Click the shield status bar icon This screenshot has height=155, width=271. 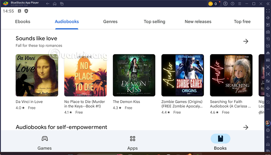(26, 11)
